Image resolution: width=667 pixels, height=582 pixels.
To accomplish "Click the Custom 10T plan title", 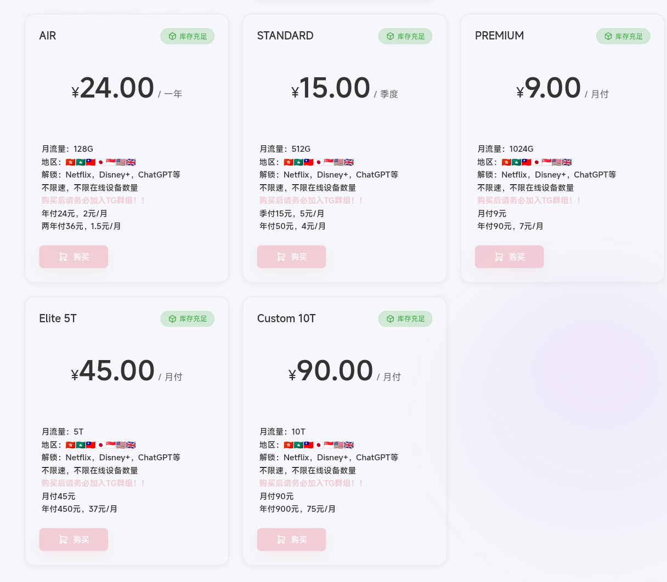I will pyautogui.click(x=286, y=318).
